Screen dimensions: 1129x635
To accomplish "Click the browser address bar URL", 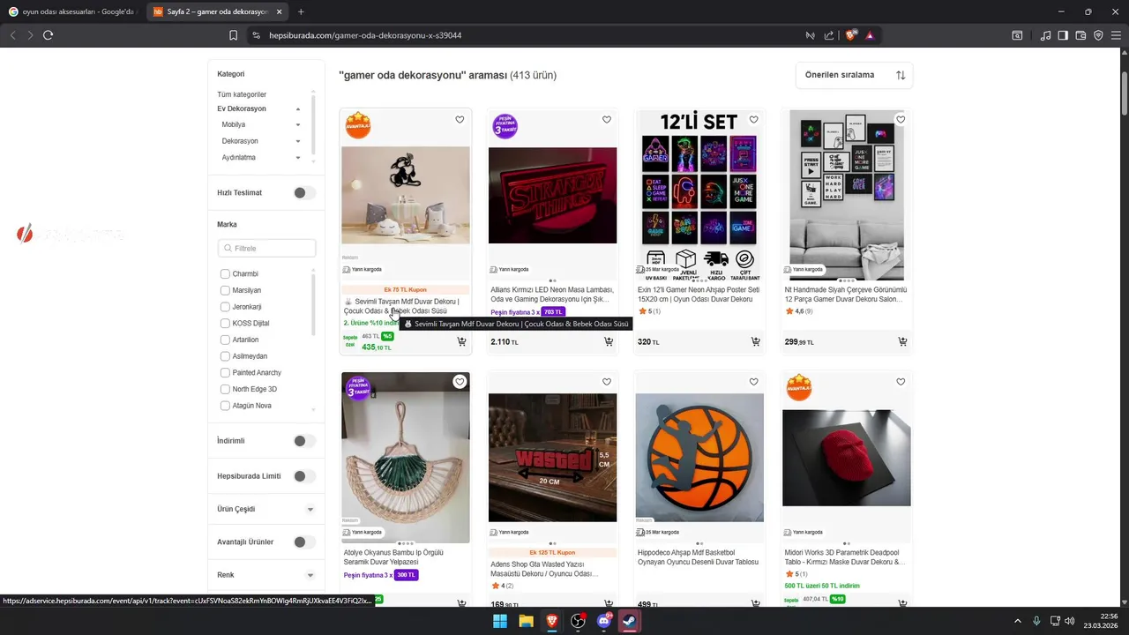I will point(364,35).
